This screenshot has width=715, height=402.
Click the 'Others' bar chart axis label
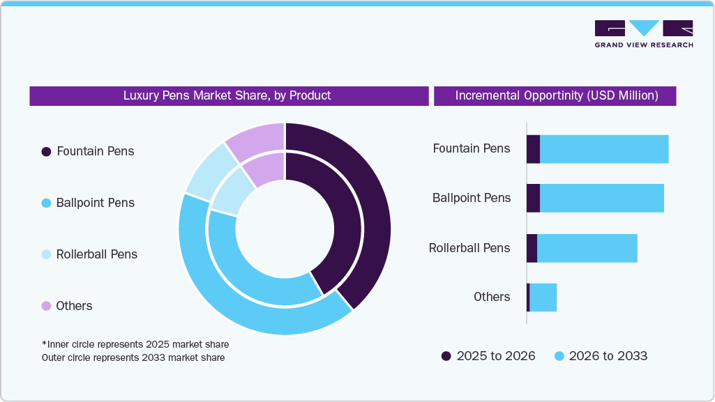(492, 297)
